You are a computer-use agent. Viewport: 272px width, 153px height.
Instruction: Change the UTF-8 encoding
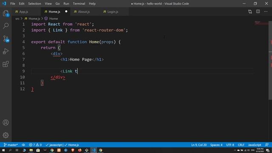pyautogui.click(x=230, y=145)
